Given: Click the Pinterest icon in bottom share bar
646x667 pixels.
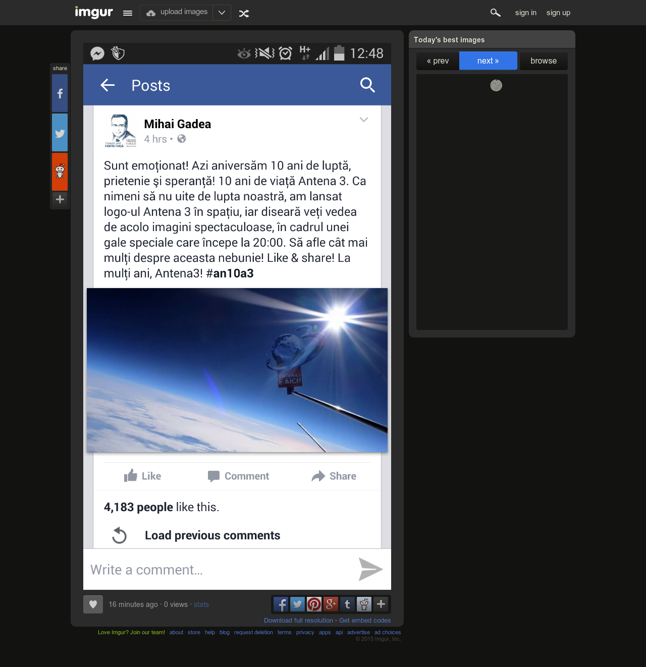Looking at the screenshot, I should coord(314,604).
